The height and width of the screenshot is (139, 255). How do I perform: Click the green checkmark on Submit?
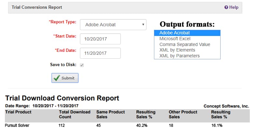57,78
